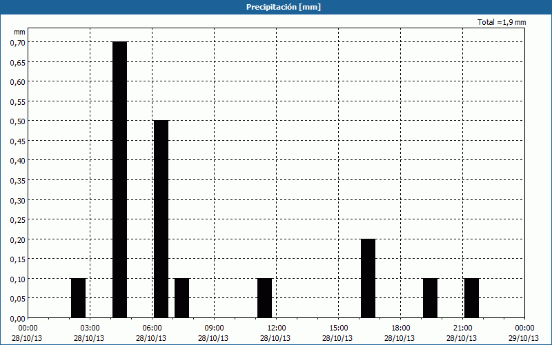Click the 0,40 y-axis label
Viewport: 552px width, 345px height.
17,161
